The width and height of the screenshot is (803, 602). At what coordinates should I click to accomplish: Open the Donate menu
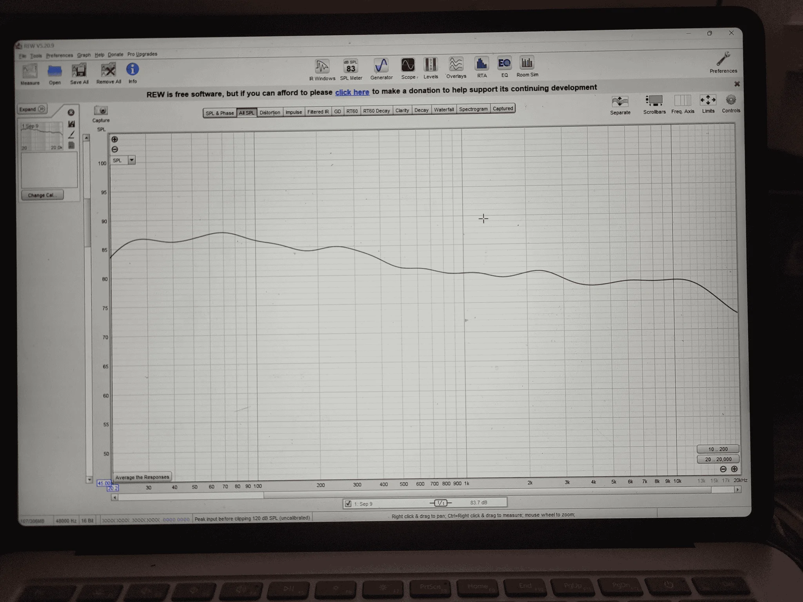115,54
